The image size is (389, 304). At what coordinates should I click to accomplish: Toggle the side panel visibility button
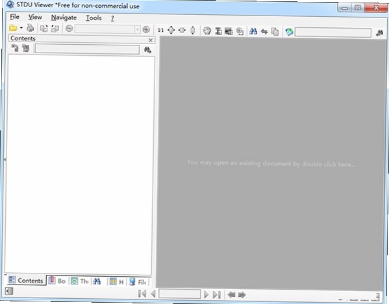pyautogui.click(x=9, y=291)
